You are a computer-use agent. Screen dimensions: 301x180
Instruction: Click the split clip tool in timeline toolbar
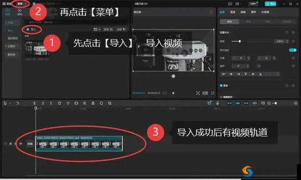coord(35,103)
